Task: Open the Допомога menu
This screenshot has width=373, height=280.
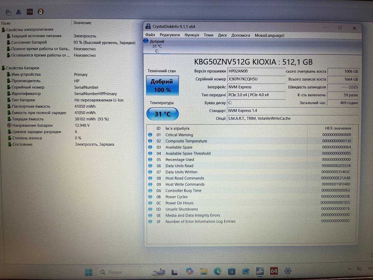Action: 241,35
